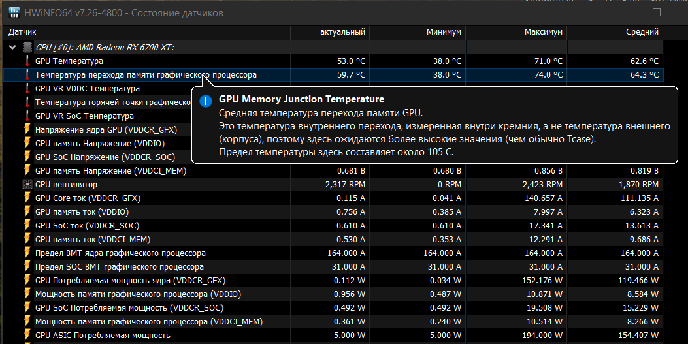
Task: Collapse the GPU [#0] AMD Radeon RX 6700 XT group
Action: pos(12,48)
